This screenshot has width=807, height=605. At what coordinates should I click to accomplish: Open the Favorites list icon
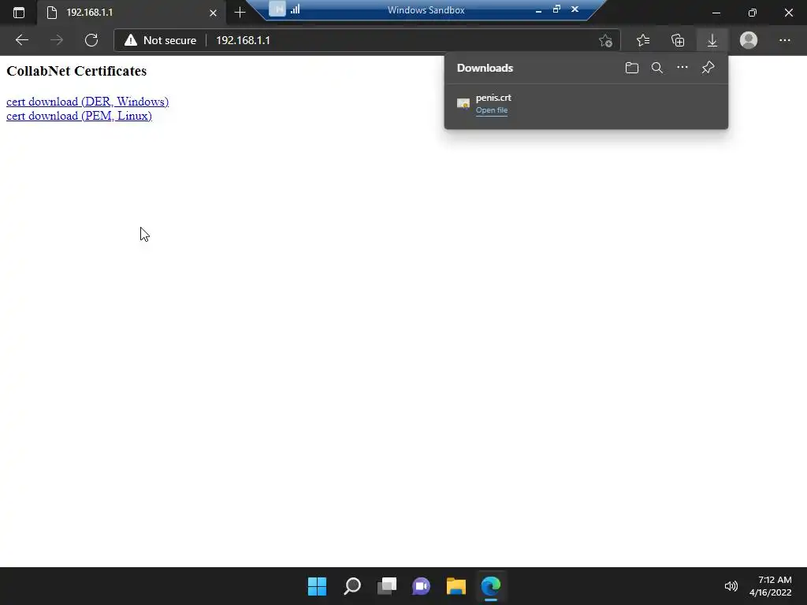point(643,40)
